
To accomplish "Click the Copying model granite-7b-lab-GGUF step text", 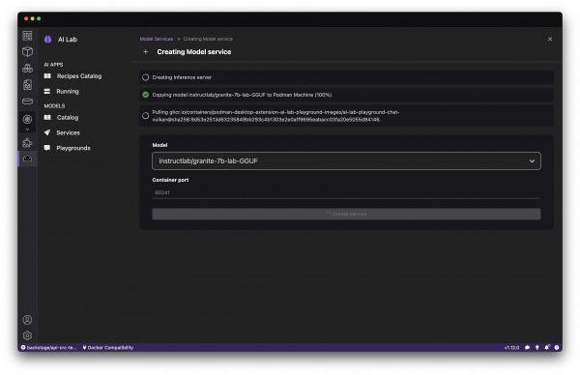I will [x=242, y=95].
